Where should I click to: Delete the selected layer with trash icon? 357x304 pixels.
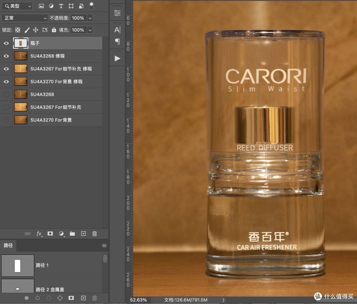pos(95,233)
